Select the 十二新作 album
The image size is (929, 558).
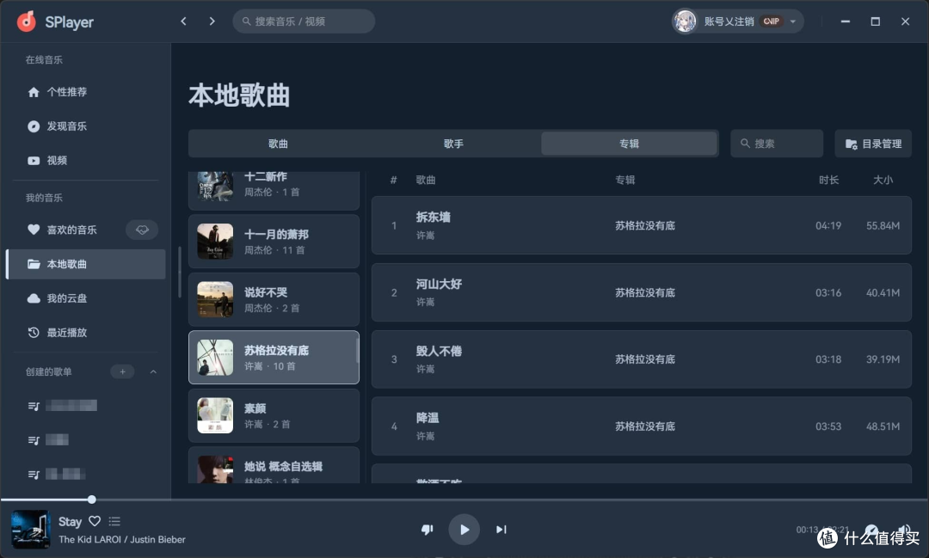click(274, 189)
